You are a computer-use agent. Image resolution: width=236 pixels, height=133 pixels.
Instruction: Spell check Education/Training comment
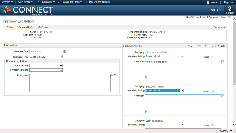point(146,112)
